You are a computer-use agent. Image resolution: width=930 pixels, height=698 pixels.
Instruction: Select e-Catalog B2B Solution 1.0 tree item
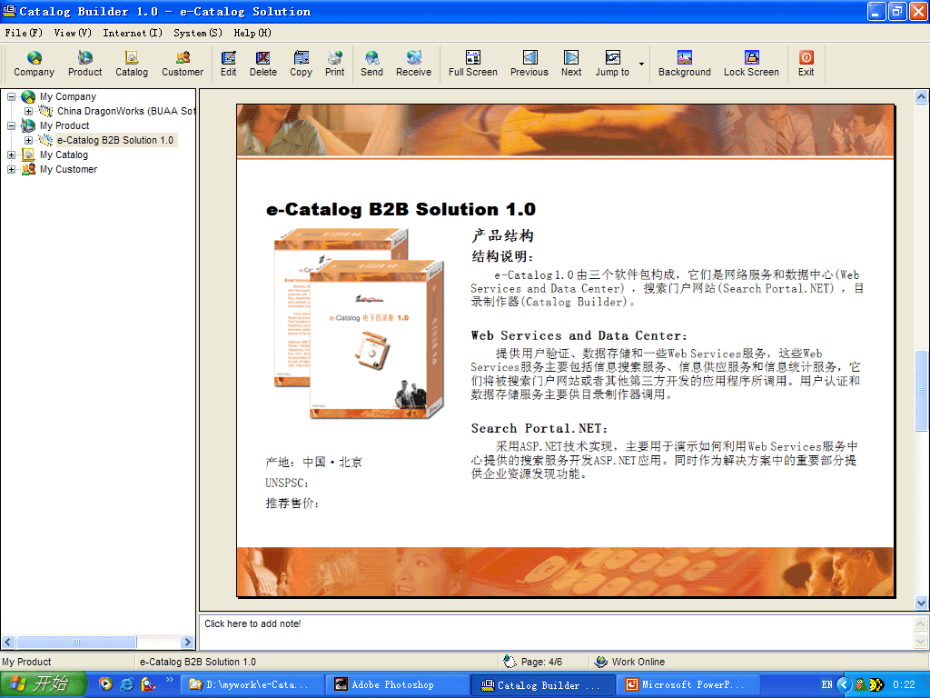[x=115, y=140]
